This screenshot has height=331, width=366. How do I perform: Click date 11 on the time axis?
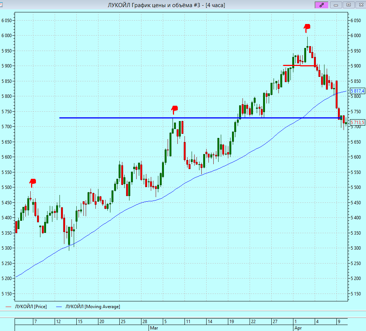click(188, 322)
